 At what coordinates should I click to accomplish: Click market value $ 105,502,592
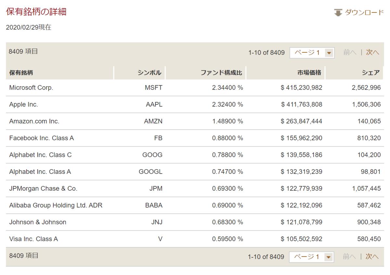[x=302, y=239]
